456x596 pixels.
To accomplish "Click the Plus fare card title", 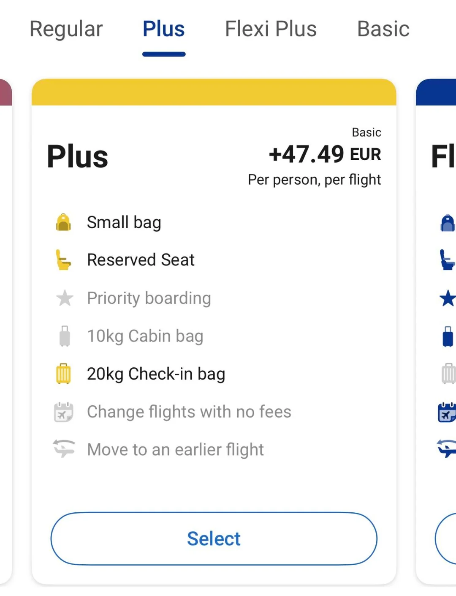I will [78, 157].
